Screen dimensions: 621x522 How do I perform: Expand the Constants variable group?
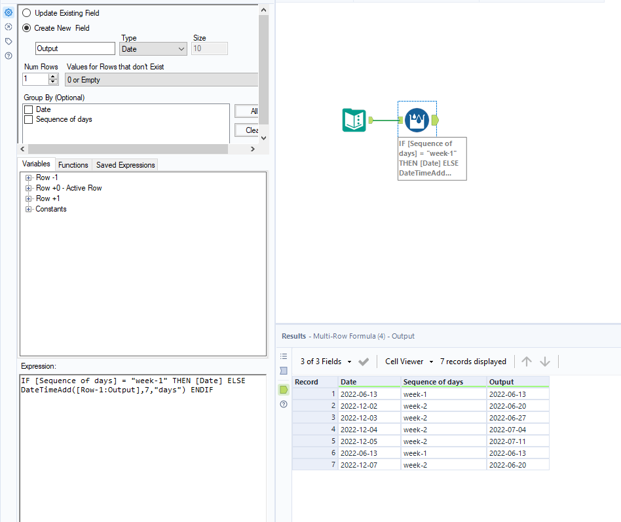(x=29, y=209)
